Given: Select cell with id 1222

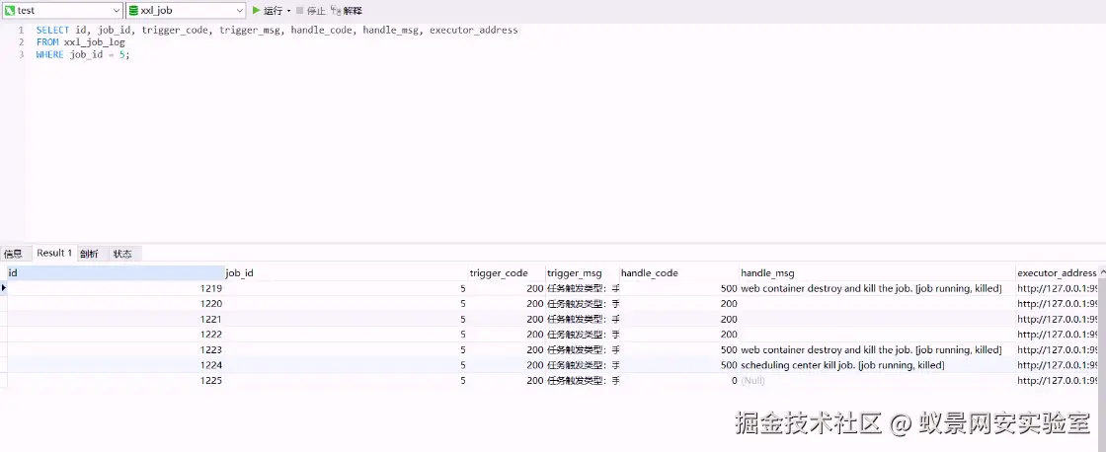Looking at the screenshot, I should (x=115, y=335).
